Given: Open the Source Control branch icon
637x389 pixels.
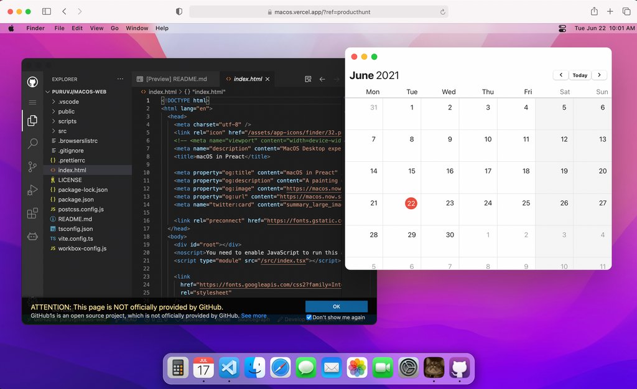Looking at the screenshot, I should (32, 167).
